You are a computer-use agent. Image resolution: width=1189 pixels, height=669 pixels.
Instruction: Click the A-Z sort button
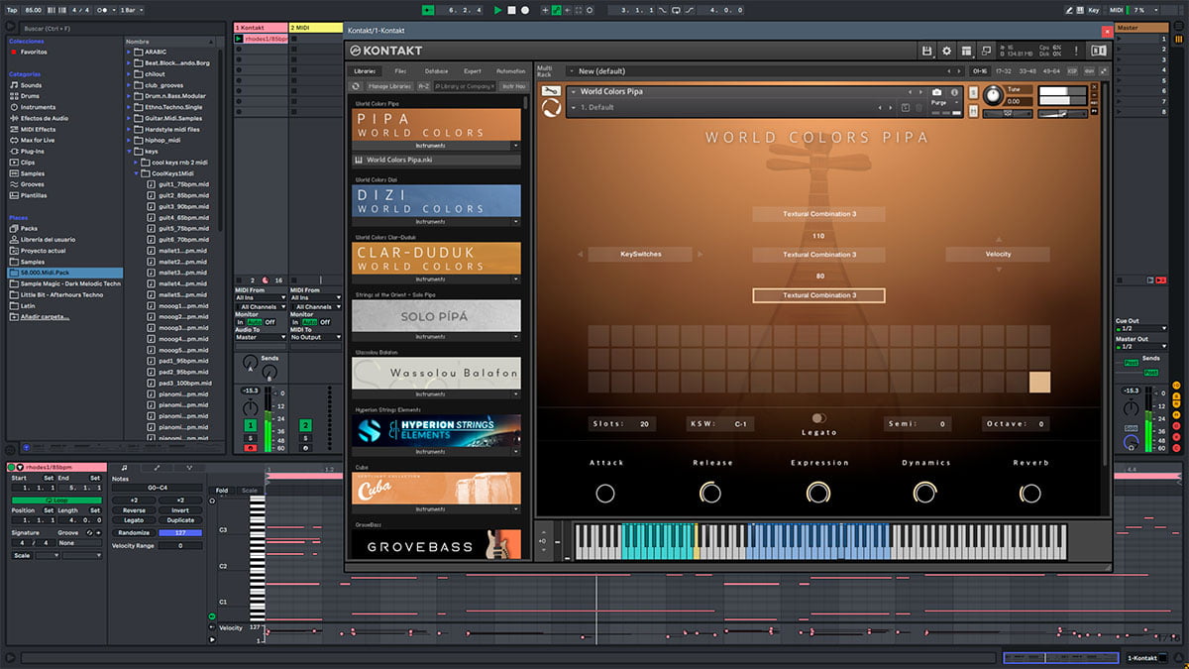click(423, 86)
